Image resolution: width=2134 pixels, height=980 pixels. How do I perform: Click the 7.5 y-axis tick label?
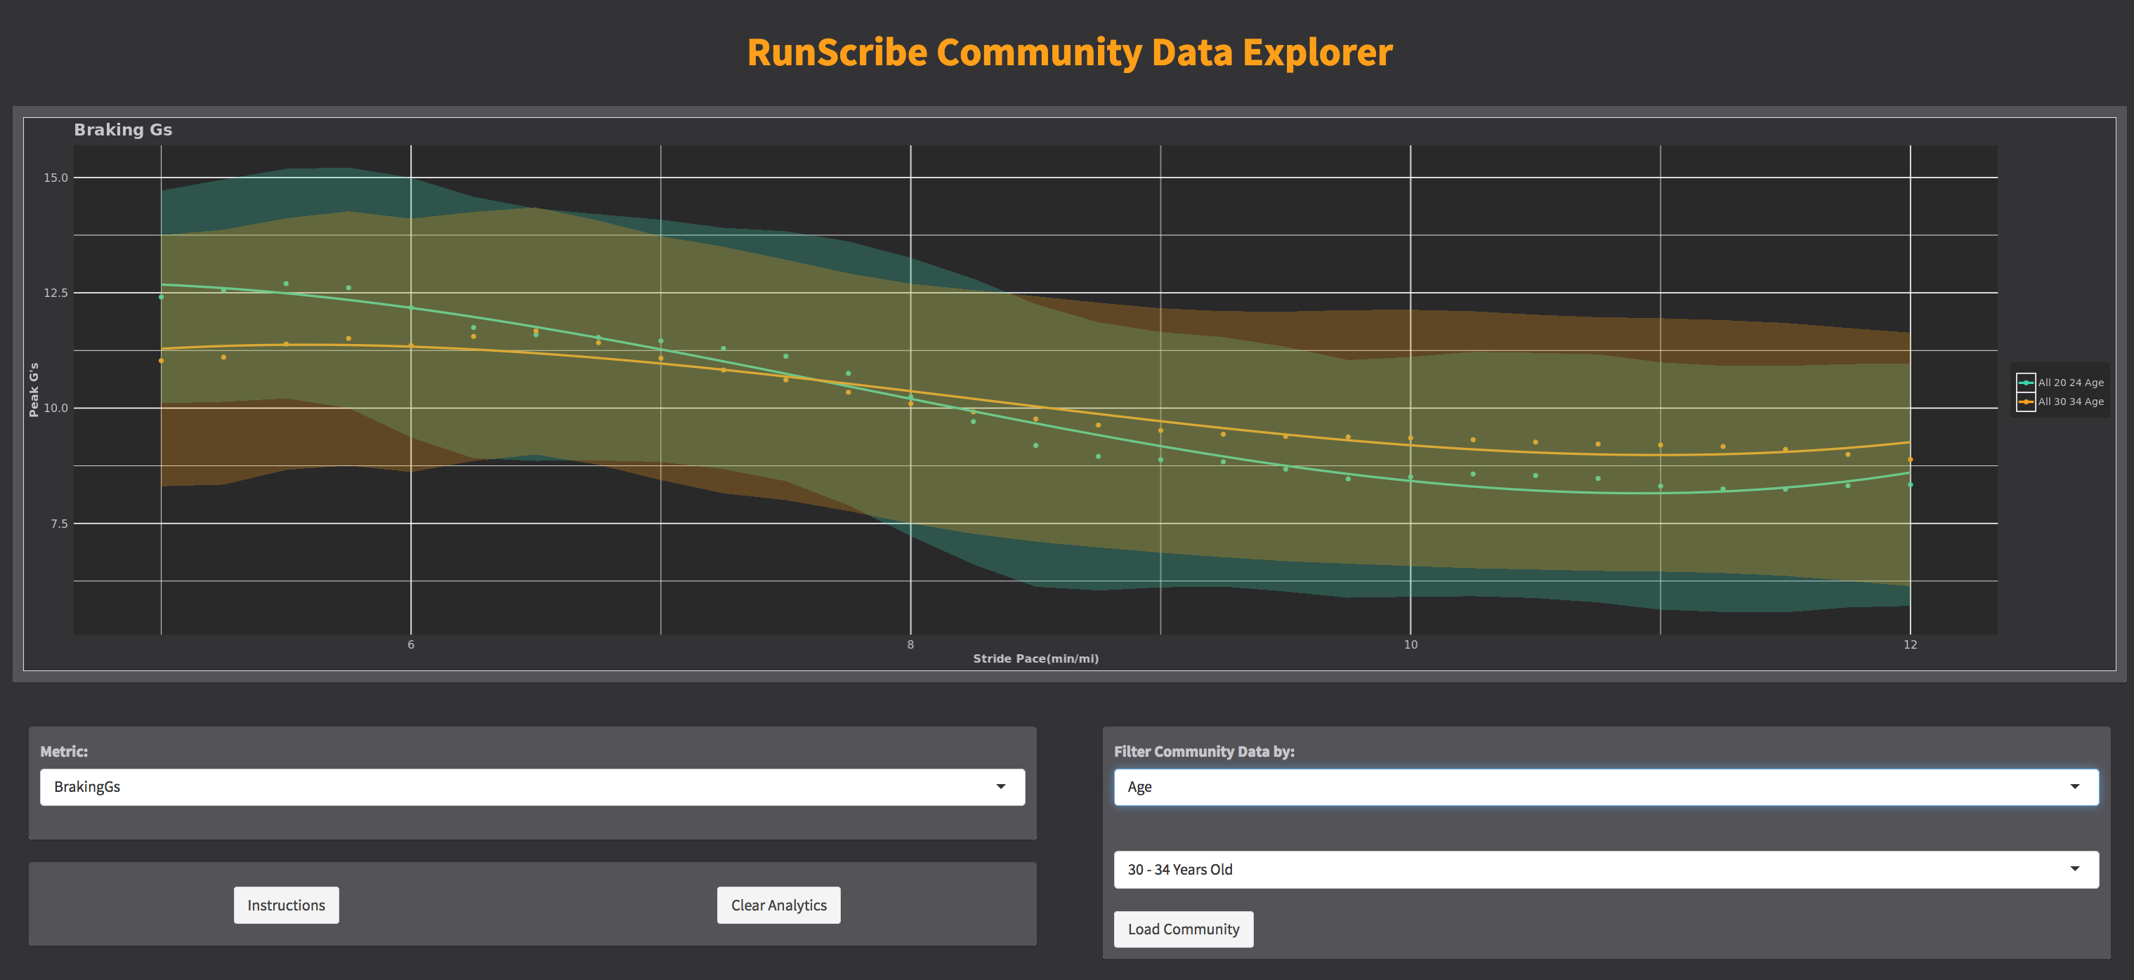tap(59, 524)
